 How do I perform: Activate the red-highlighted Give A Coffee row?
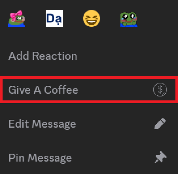tap(89, 90)
